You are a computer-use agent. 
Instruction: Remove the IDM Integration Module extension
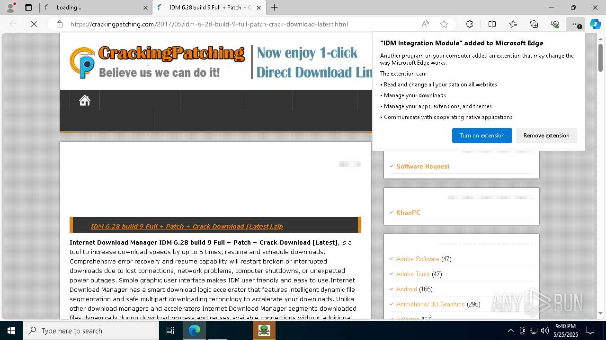546,136
